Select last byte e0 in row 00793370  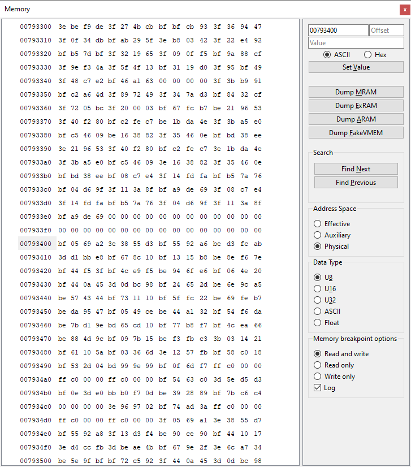[x=258, y=122]
